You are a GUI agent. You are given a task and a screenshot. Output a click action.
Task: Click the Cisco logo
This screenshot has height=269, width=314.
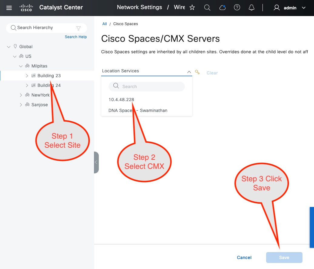point(26,8)
